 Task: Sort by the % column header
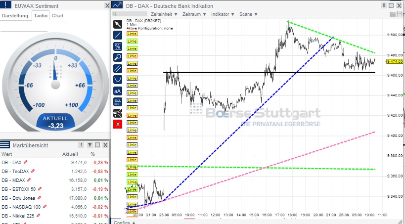(x=92, y=154)
